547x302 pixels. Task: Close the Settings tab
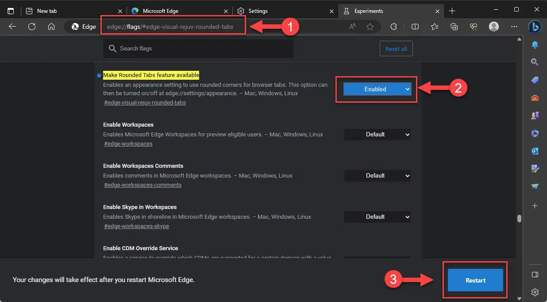[332, 11]
